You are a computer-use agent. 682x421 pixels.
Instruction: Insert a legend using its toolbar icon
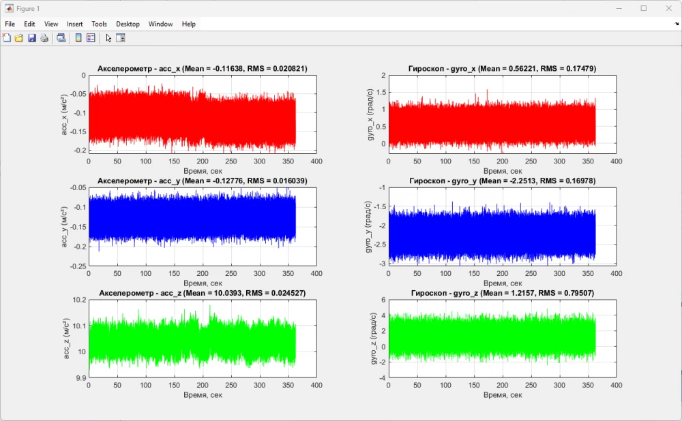[91, 37]
